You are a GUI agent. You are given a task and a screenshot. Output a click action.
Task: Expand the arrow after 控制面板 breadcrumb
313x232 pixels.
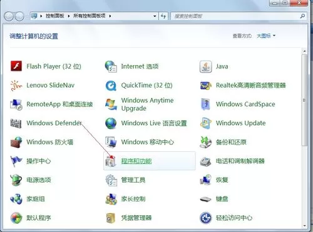(69, 16)
